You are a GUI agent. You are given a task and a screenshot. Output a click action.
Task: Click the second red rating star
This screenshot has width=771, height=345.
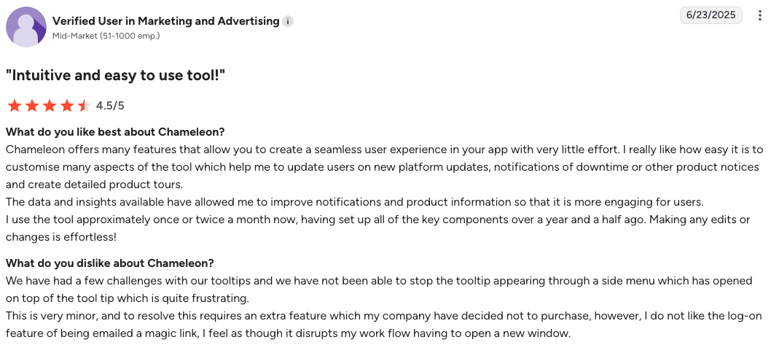point(32,106)
